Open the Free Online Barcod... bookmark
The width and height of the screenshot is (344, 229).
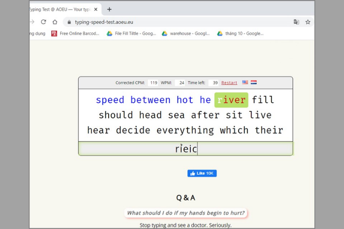point(75,33)
